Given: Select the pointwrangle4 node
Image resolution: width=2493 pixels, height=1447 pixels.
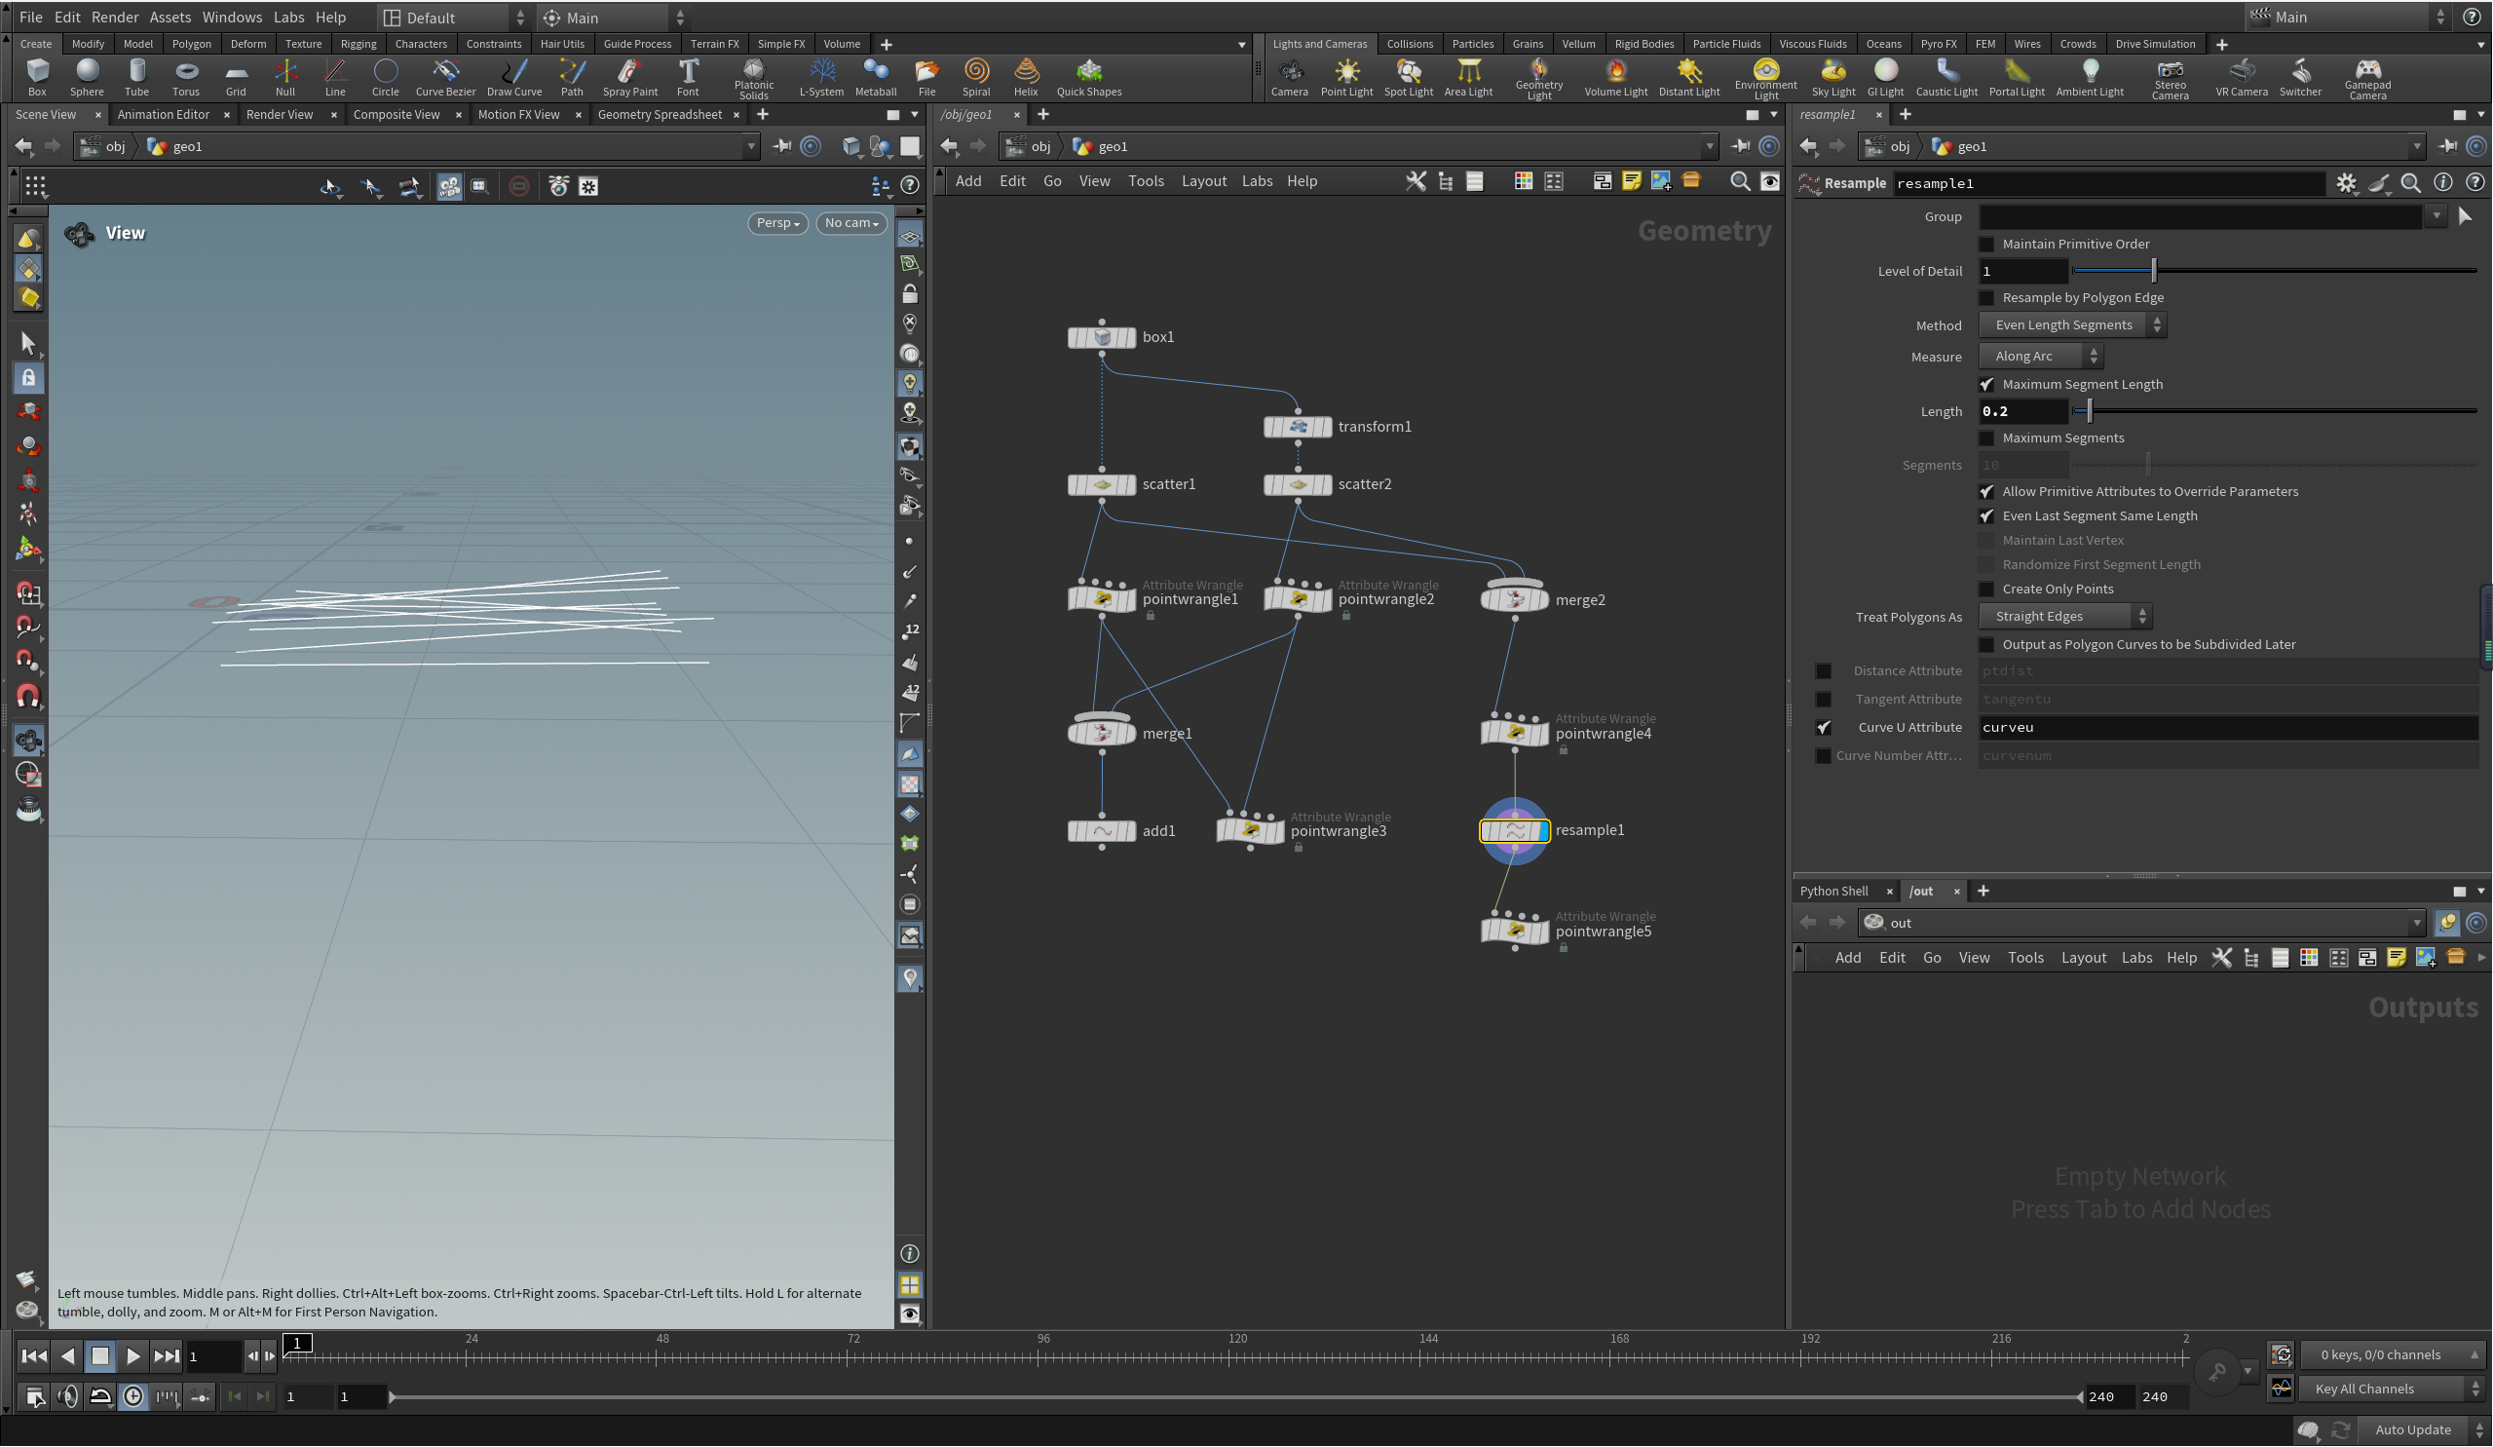Looking at the screenshot, I should [x=1515, y=734].
